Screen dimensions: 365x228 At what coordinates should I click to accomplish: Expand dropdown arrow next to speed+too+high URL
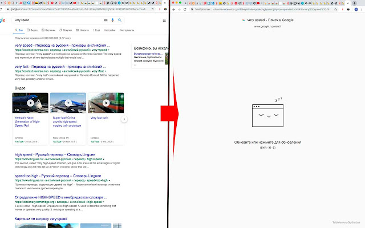pos(109,180)
